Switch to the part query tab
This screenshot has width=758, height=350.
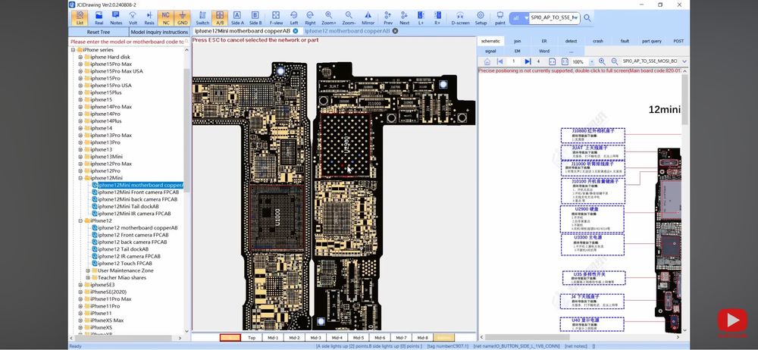tap(652, 41)
